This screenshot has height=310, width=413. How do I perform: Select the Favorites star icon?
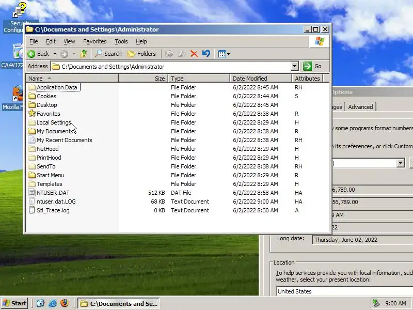(32, 113)
